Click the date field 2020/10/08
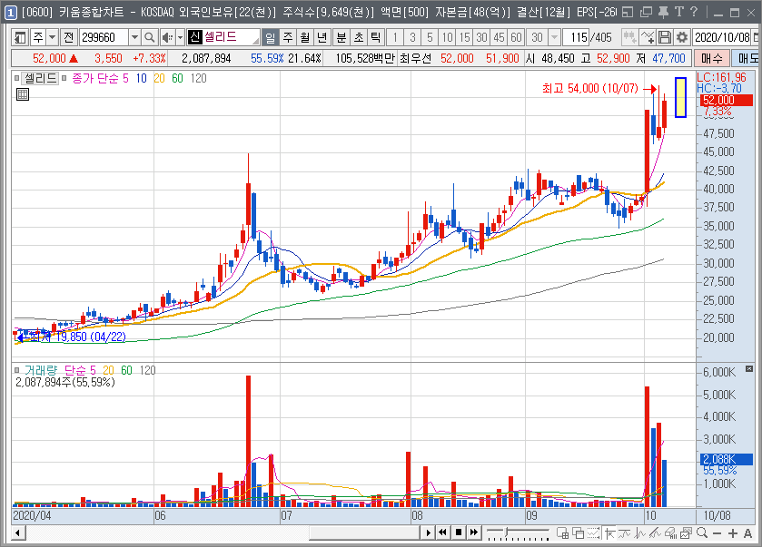Viewport: 762px width, 547px height. pos(722,37)
